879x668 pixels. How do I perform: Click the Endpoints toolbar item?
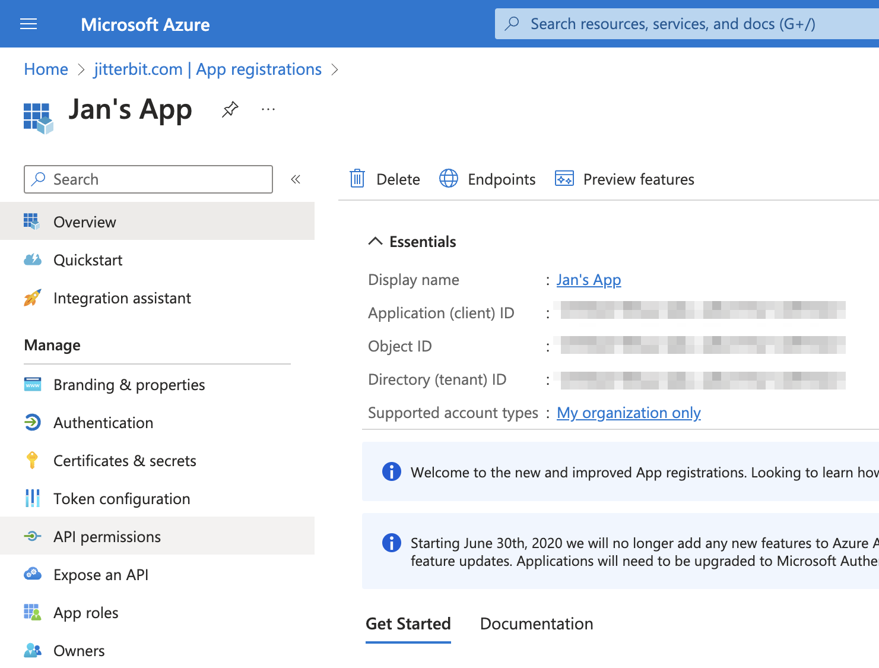click(487, 179)
